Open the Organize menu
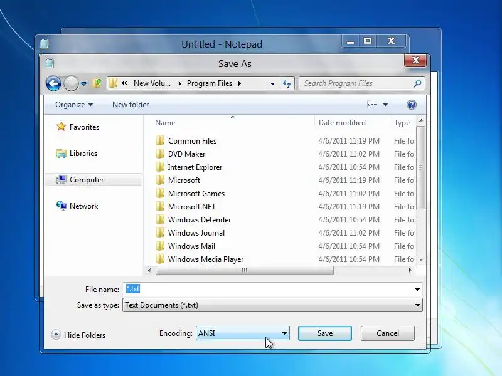The width and height of the screenshot is (502, 376). tap(74, 105)
